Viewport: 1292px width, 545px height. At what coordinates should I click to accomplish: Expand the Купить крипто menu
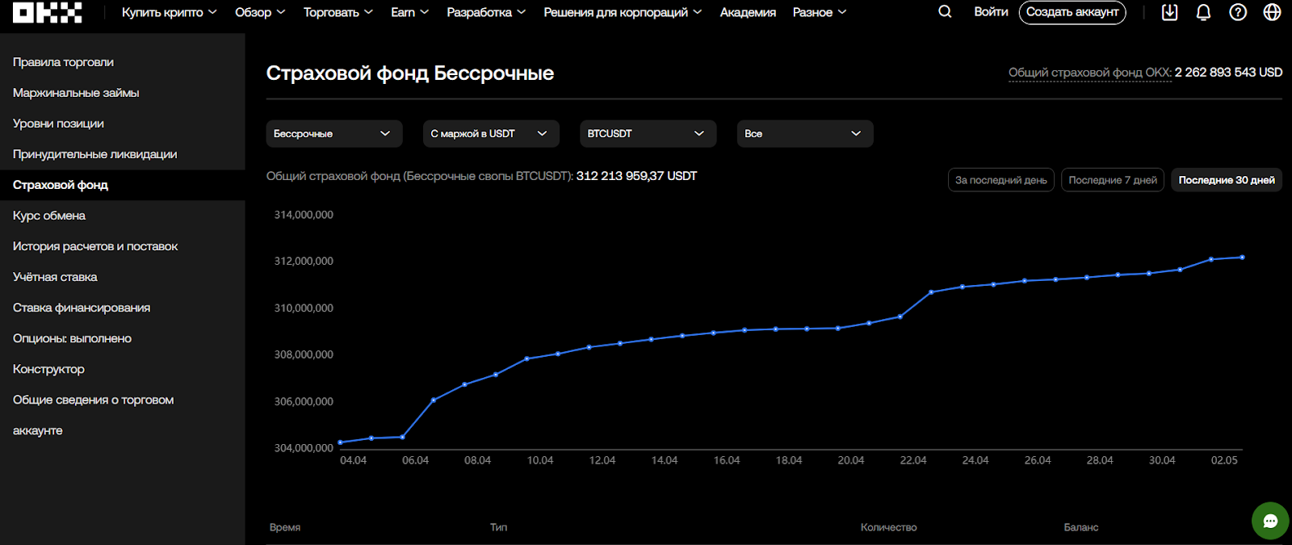[169, 12]
